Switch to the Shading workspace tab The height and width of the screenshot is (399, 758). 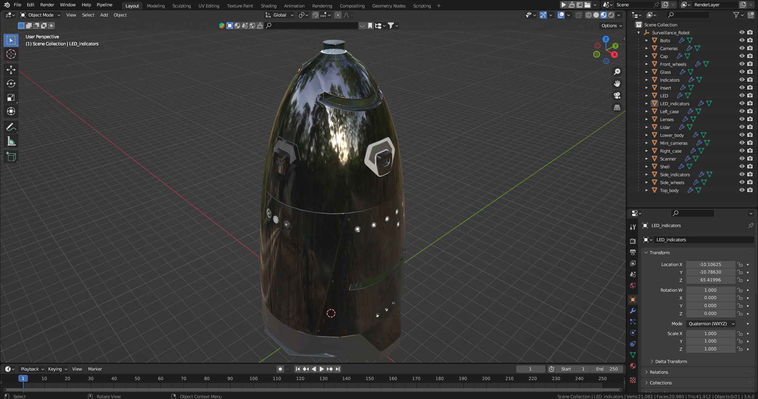268,6
